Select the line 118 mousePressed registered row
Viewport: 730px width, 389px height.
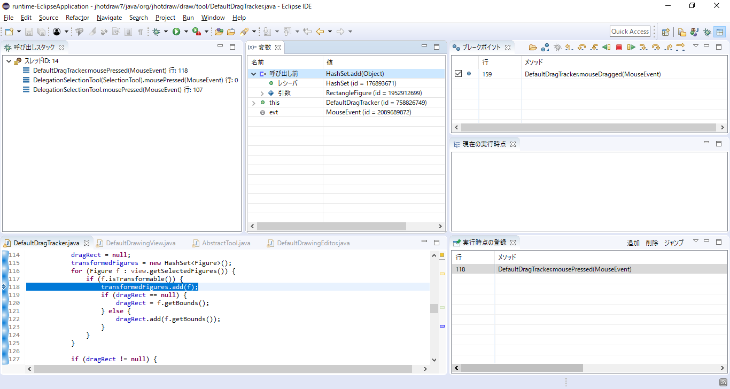pyautogui.click(x=589, y=269)
